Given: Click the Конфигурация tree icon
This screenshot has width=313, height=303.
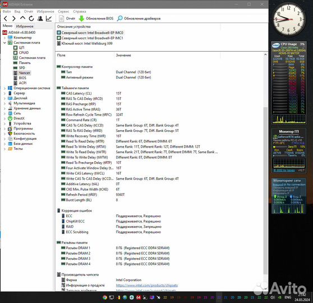Looking at the screenshot, I should pos(10,139).
